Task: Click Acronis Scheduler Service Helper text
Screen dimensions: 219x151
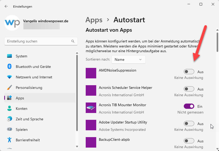Action: [x=125, y=88]
